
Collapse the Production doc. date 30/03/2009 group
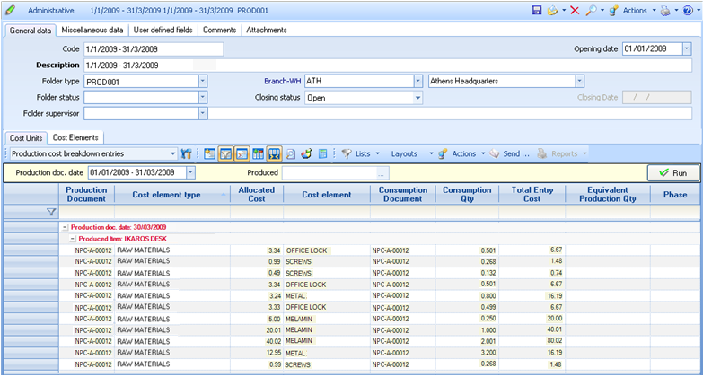coord(65,228)
